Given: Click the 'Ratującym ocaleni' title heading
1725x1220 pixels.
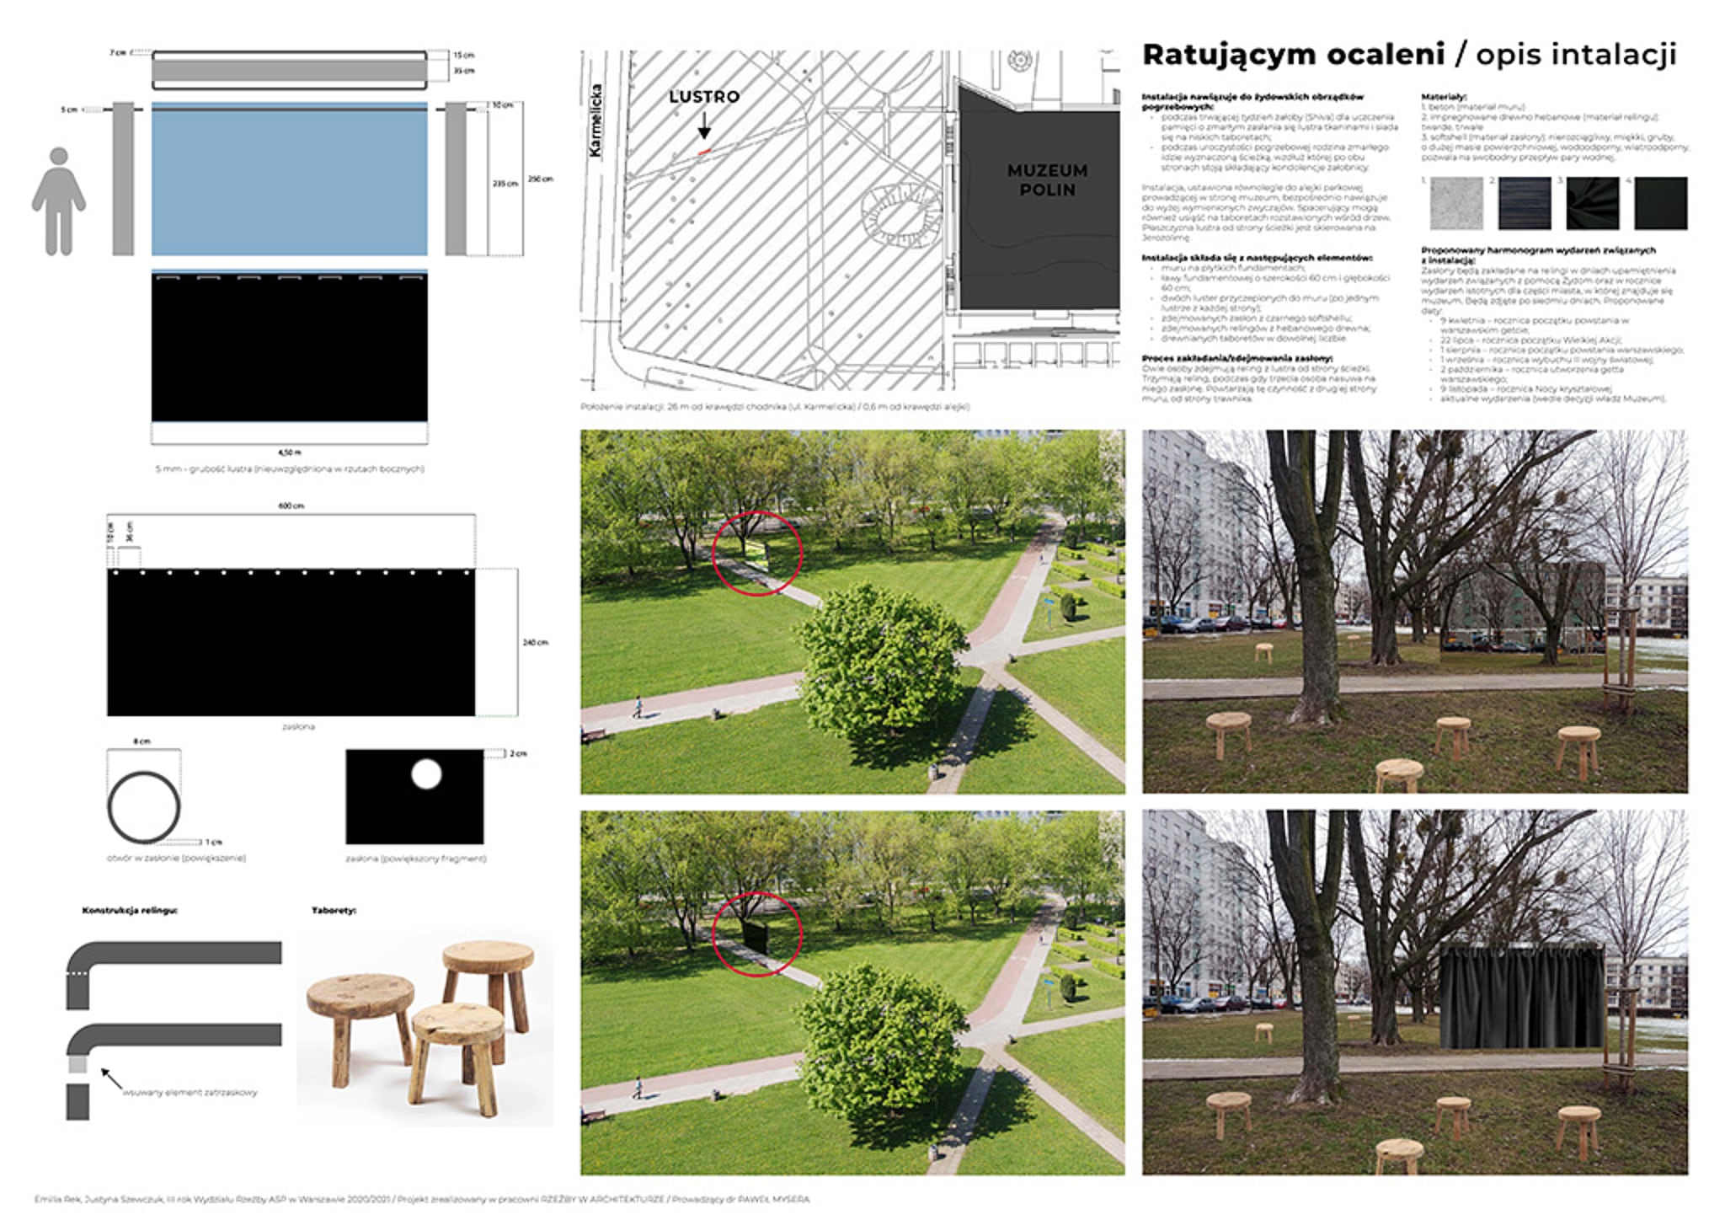Looking at the screenshot, I should [x=1293, y=55].
